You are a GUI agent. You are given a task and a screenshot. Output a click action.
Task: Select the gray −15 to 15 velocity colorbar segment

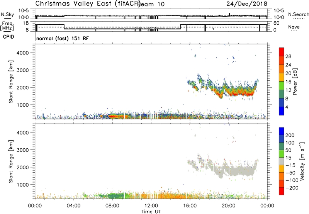tap(282, 161)
